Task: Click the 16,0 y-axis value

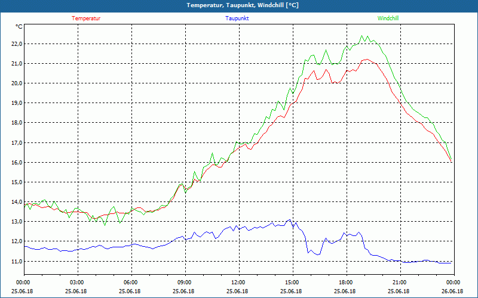Action: tap(17, 162)
